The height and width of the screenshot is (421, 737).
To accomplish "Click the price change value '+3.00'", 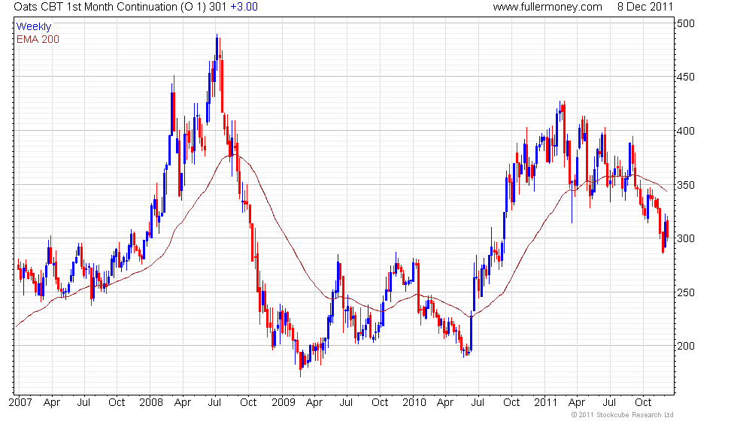I will tap(244, 7).
